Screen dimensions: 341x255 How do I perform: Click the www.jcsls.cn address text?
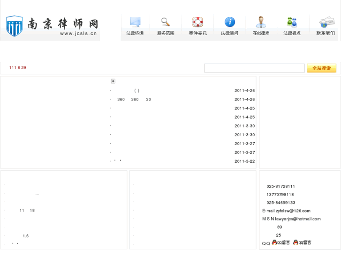coord(78,33)
